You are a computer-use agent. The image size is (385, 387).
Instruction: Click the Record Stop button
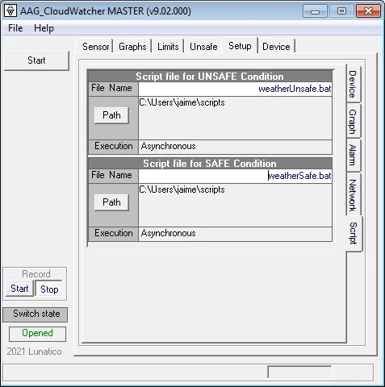pyautogui.click(x=49, y=289)
